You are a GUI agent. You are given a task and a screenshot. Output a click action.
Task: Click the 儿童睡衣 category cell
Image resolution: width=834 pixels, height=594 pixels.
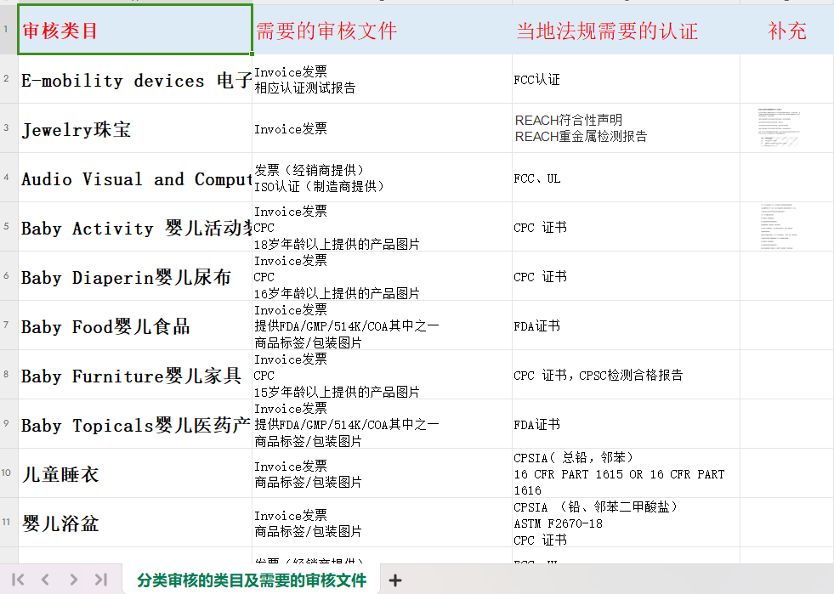[135, 474]
